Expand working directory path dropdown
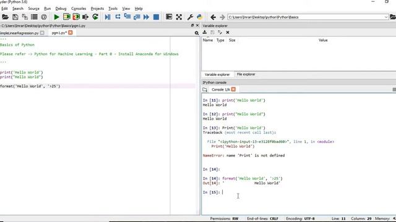 [386, 17]
